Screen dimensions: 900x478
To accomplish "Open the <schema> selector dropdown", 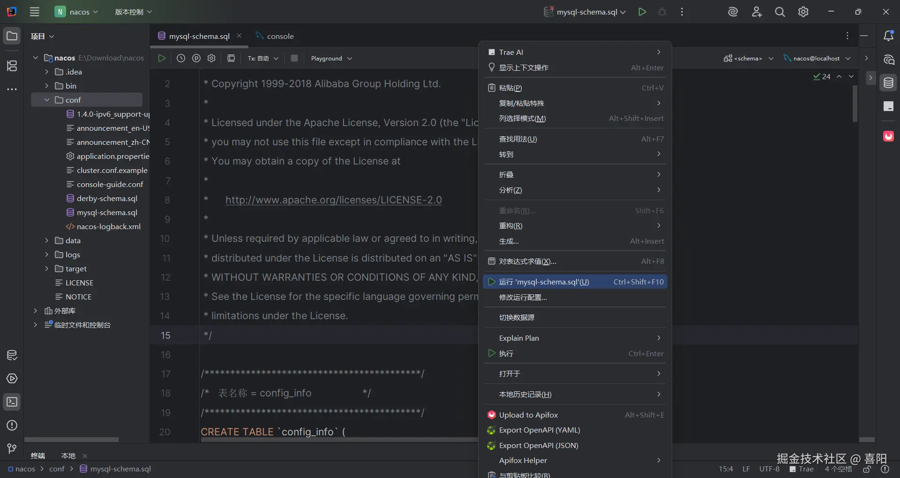I will coord(748,58).
